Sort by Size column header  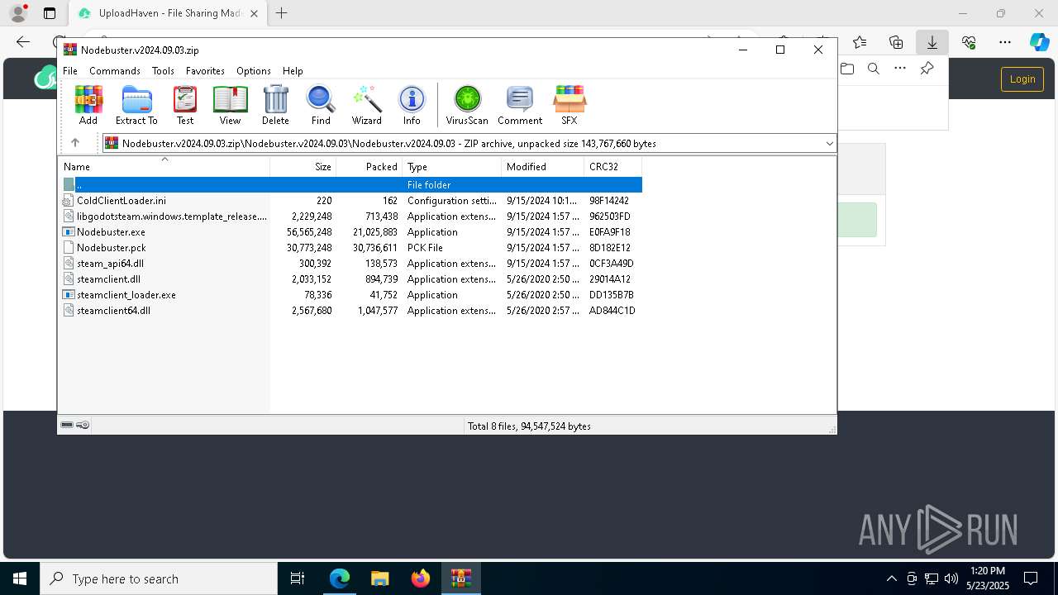coord(303,167)
